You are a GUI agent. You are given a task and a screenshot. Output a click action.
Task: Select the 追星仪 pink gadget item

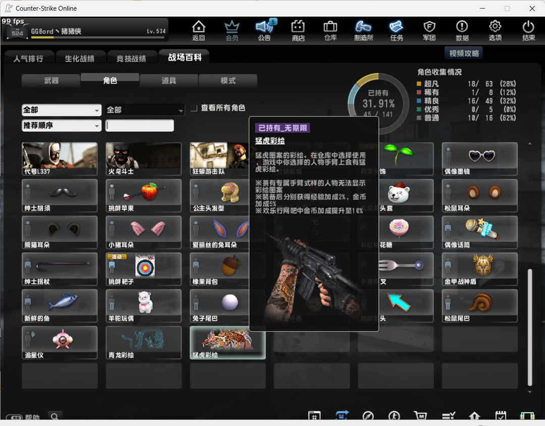coord(60,343)
